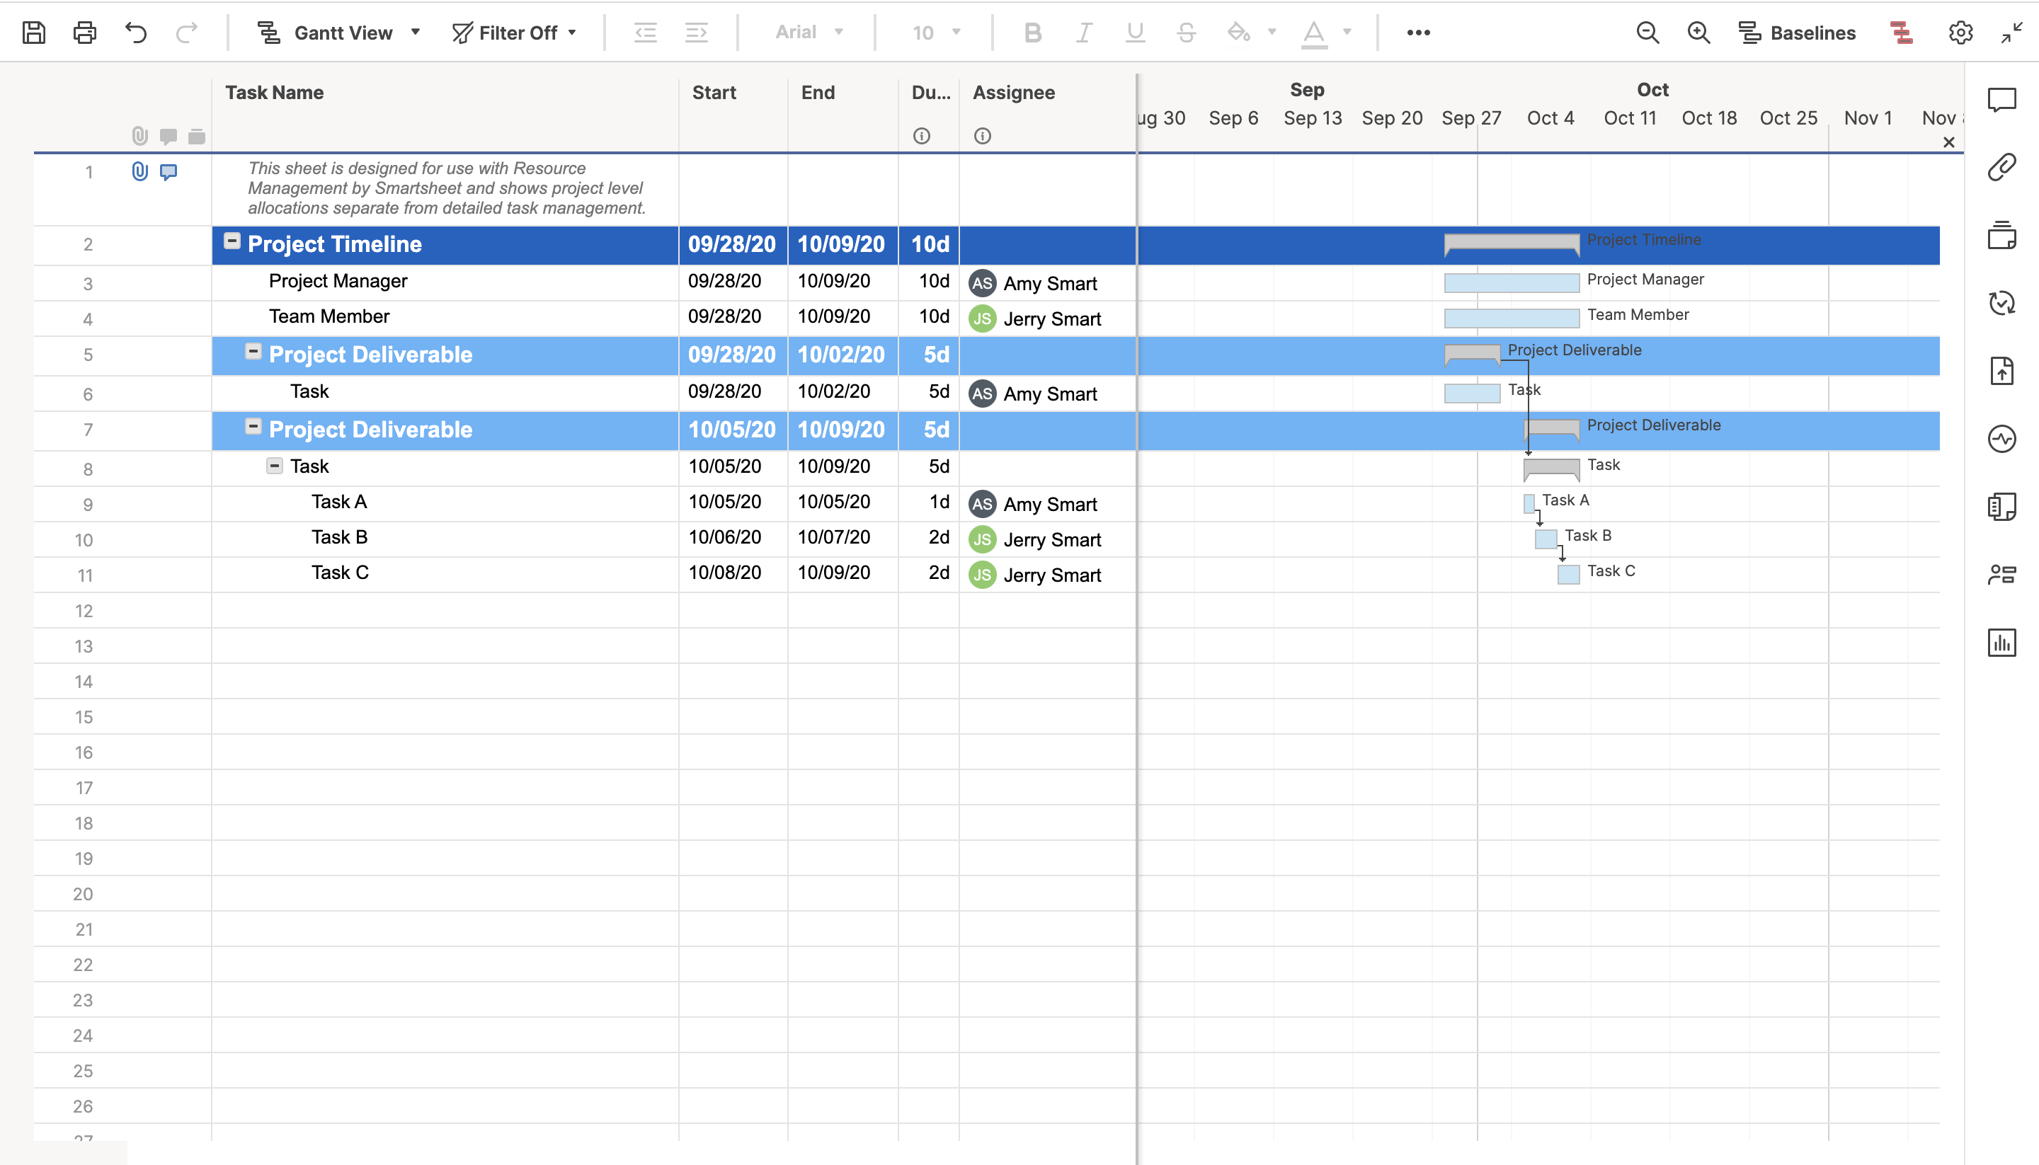Open the Conversations panel icon
The image size is (2039, 1165).
[2001, 100]
